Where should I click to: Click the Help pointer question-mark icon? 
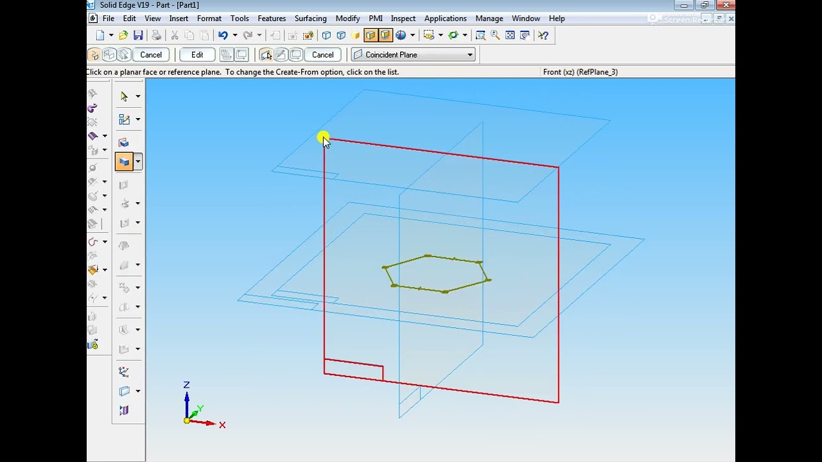click(x=543, y=35)
